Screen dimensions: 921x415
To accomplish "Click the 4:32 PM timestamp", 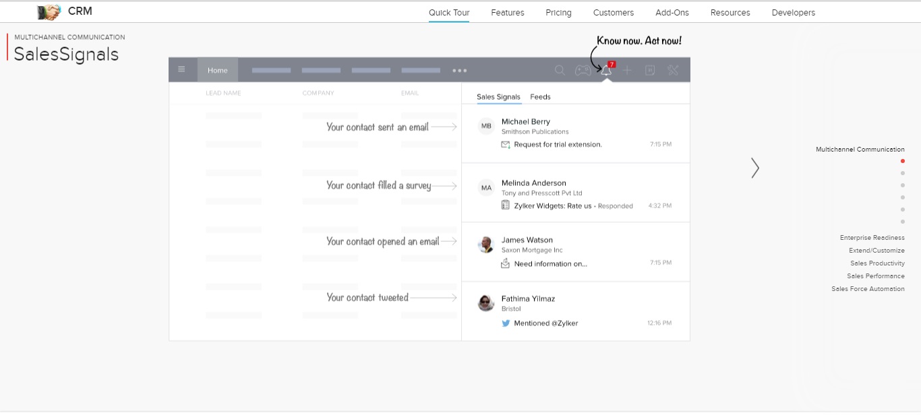I will [660, 205].
